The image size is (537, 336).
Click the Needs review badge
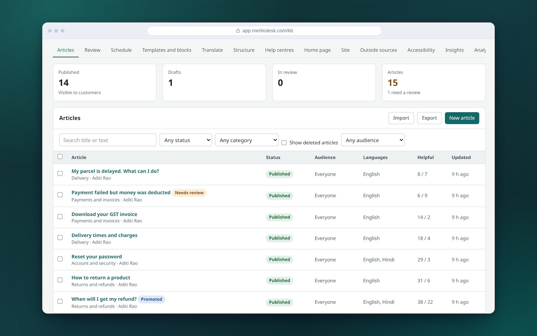189,193
